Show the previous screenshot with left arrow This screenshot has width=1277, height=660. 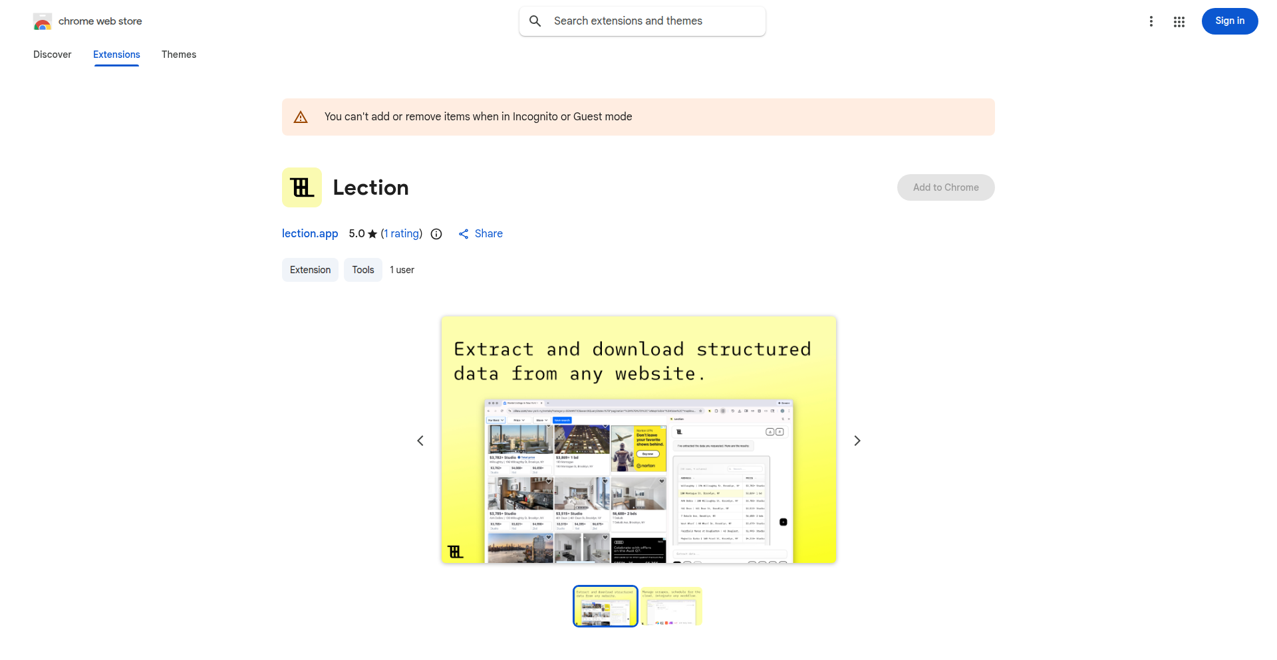click(x=420, y=441)
